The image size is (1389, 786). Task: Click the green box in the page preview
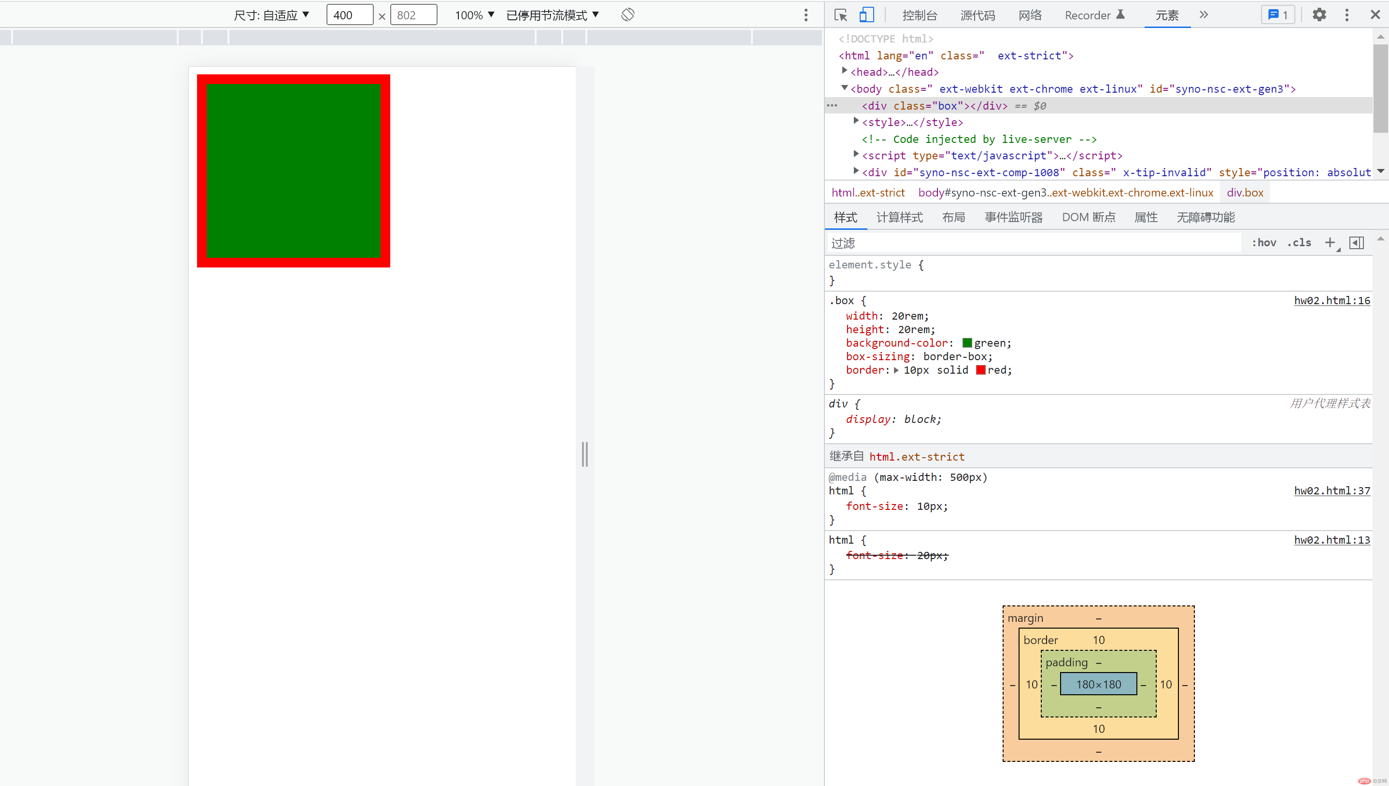[x=294, y=171]
